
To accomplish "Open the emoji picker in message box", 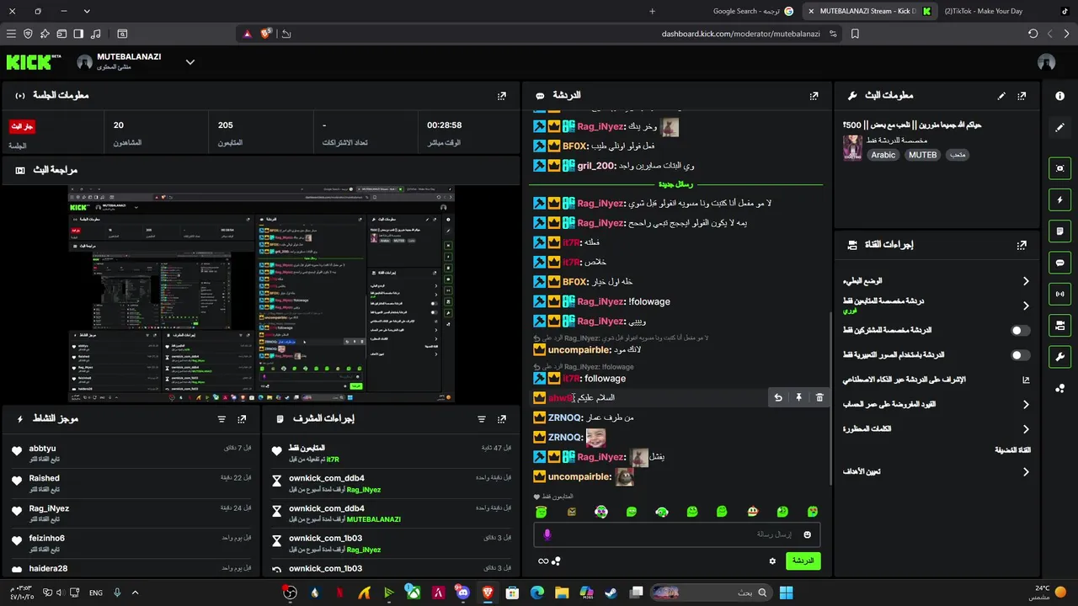I will 807,534.
